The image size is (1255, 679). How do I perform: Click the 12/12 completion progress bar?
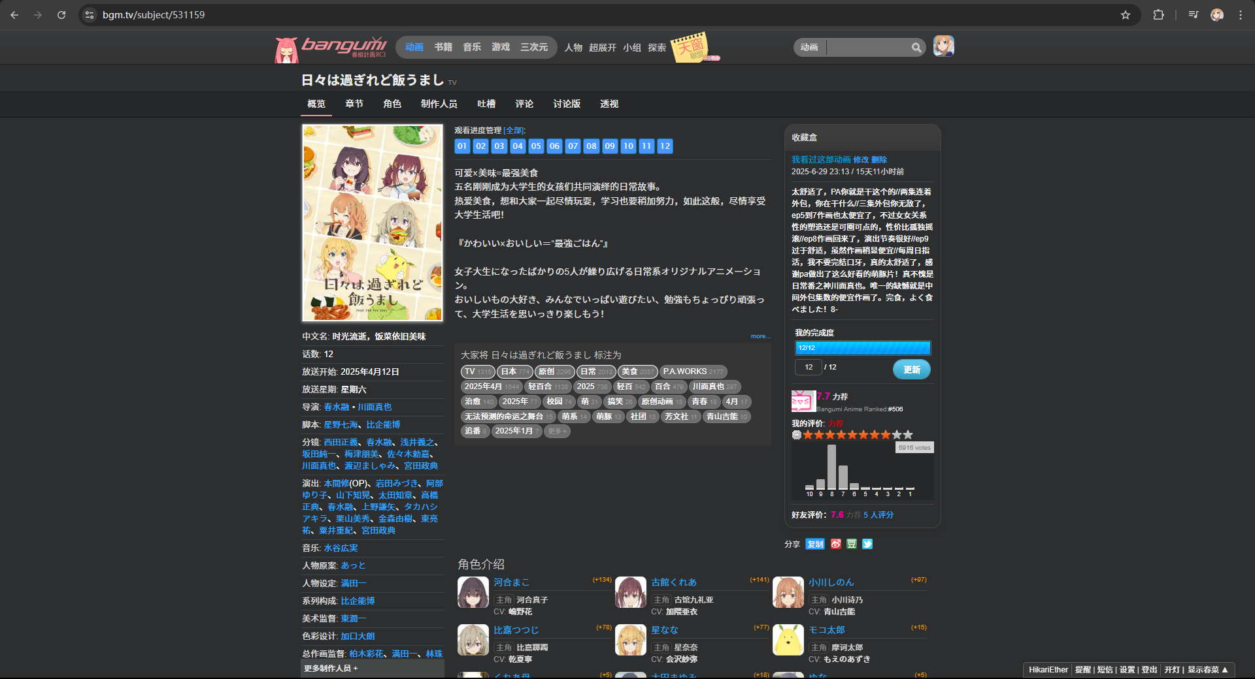point(863,348)
